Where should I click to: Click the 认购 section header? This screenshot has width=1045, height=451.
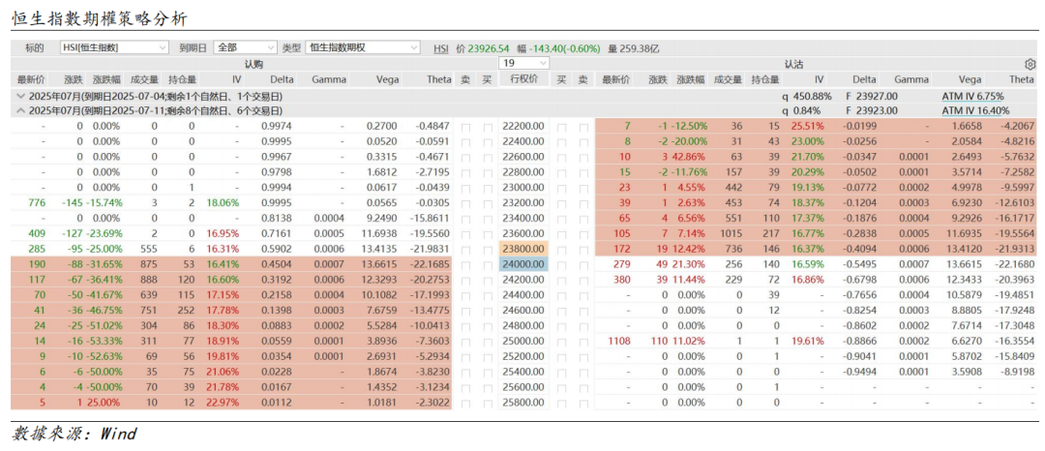coord(253,65)
